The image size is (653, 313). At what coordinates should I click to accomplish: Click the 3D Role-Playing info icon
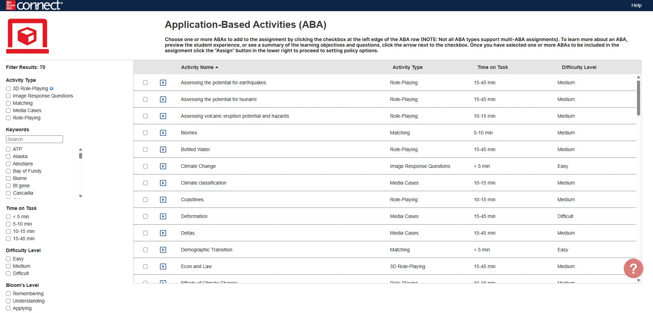click(52, 88)
